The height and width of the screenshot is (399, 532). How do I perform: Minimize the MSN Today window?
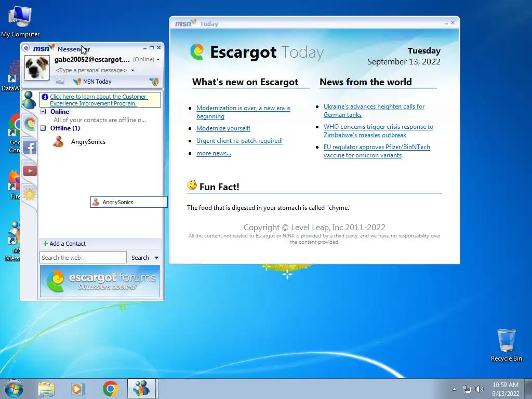446,23
